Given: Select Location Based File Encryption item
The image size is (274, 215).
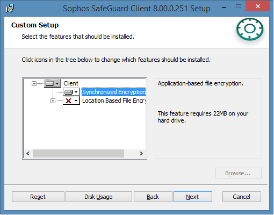Looking at the screenshot, I should pos(114,101).
